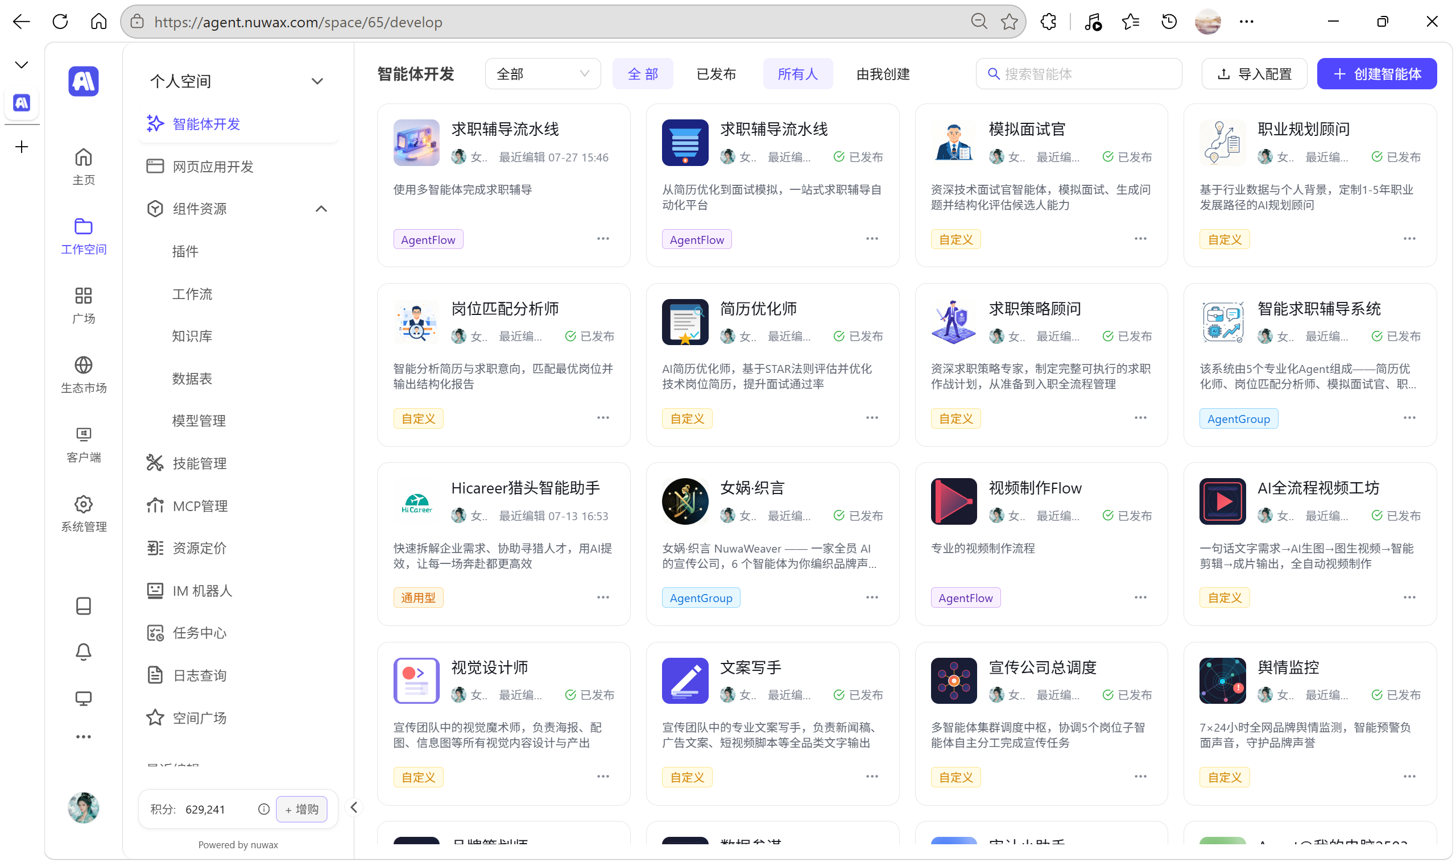The width and height of the screenshot is (1456, 863).
Task: Open the 宣传公司总调度 card title
Action: pyautogui.click(x=1043, y=667)
